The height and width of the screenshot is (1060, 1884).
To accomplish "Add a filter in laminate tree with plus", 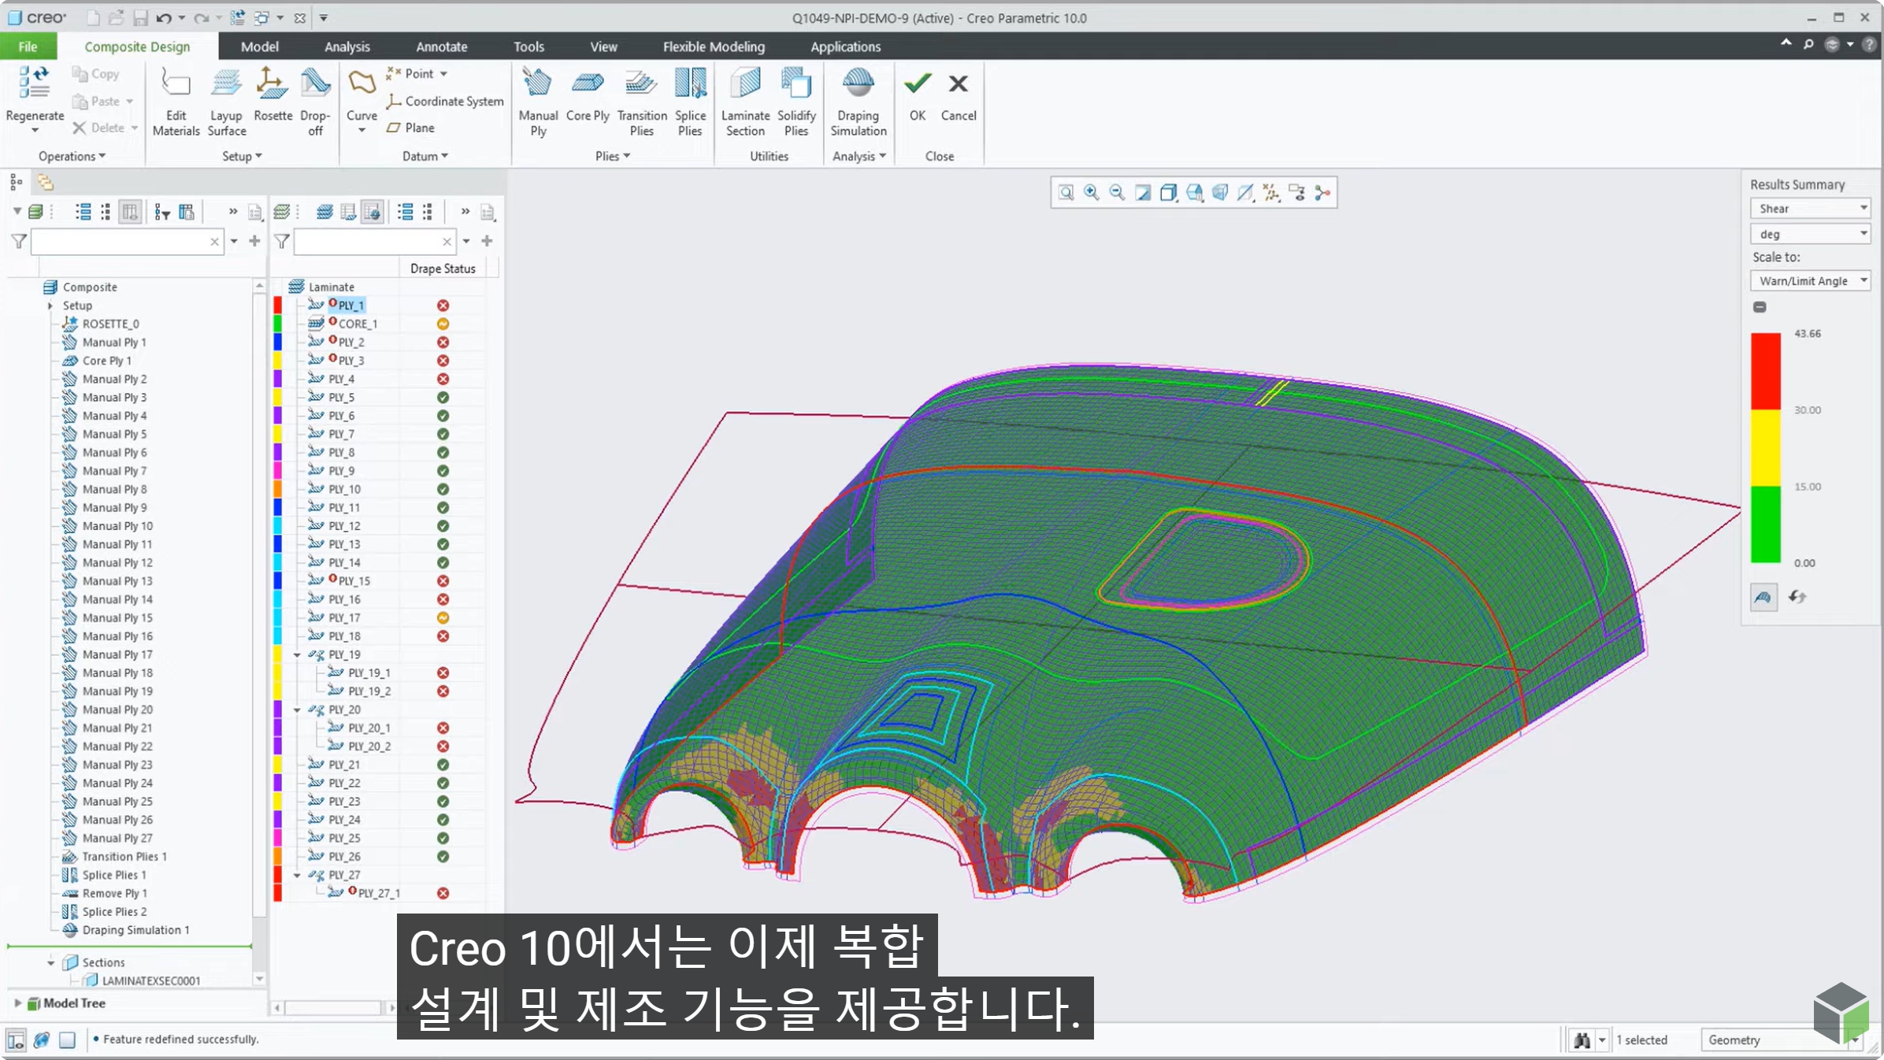I will click(487, 241).
